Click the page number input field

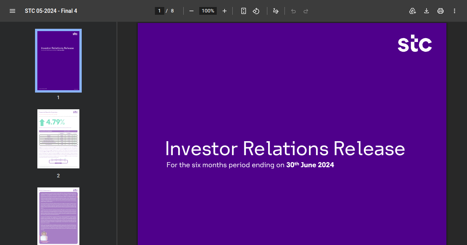[159, 11]
